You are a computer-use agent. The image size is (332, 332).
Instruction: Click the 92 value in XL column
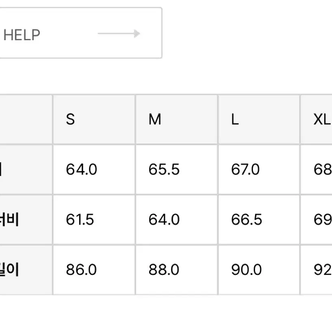[323, 270]
